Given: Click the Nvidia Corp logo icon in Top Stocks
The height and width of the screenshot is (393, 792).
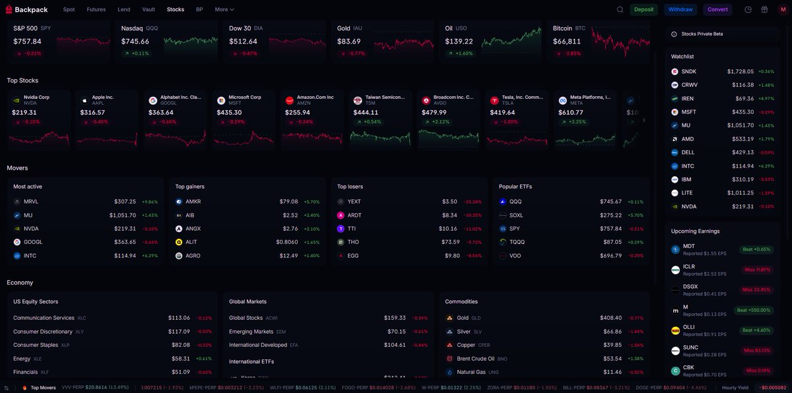Looking at the screenshot, I should point(16,100).
